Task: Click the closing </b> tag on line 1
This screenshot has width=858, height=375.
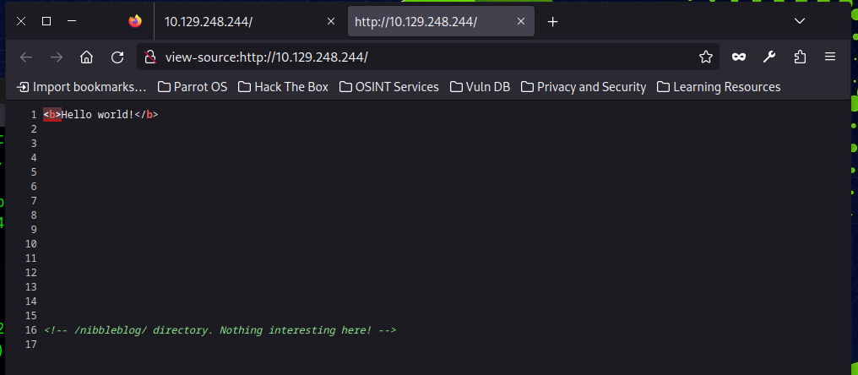Action: pos(146,115)
